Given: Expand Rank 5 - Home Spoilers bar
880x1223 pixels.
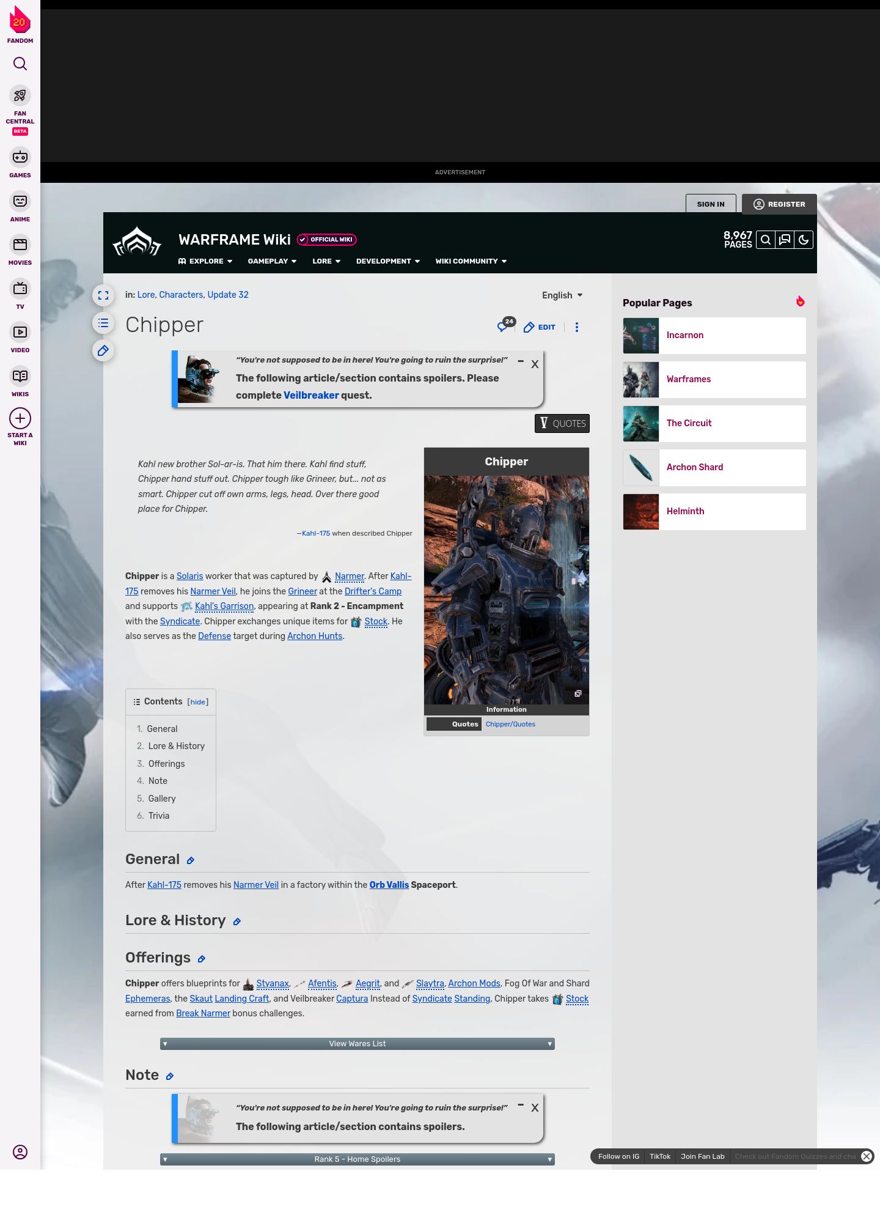Looking at the screenshot, I should pos(358,1159).
